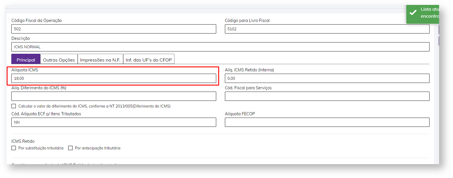The height and width of the screenshot is (178, 453).
Task: Click into the 'Descrição' text field
Action: point(220,47)
